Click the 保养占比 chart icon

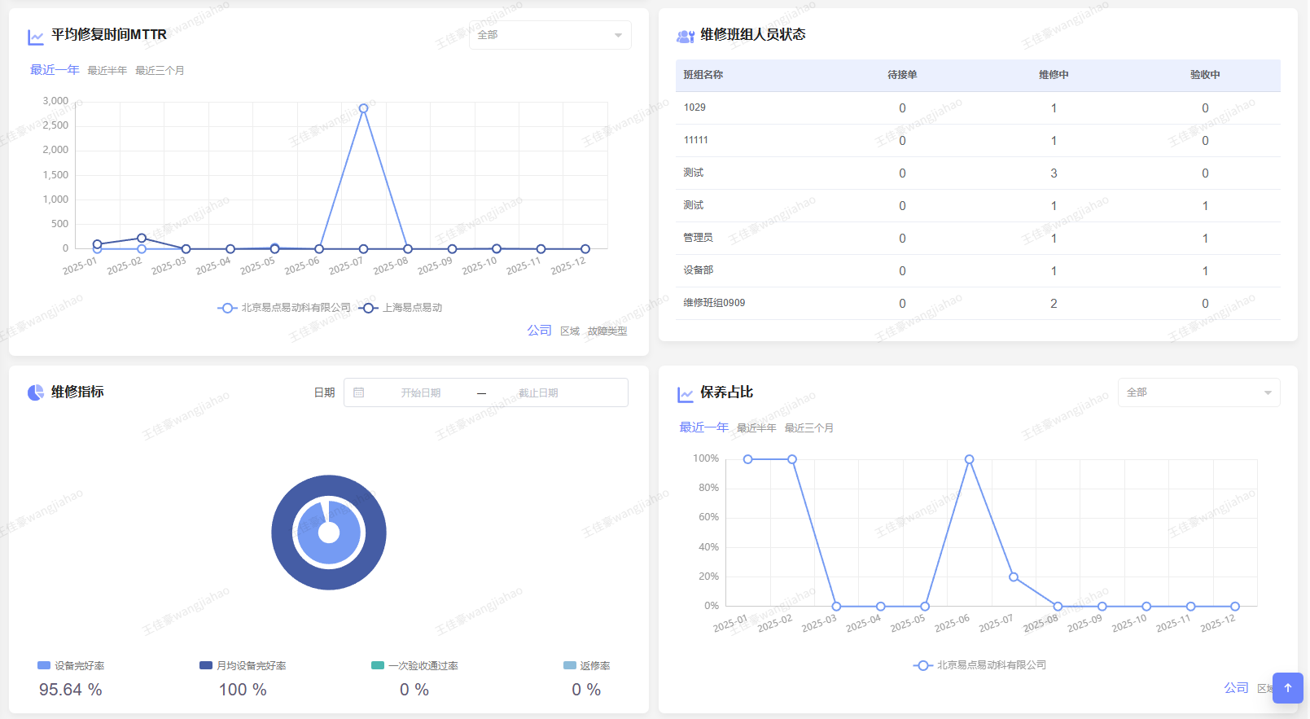(685, 395)
